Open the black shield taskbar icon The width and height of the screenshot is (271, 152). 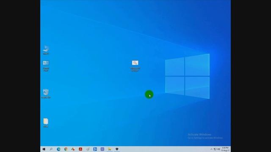[117, 149]
